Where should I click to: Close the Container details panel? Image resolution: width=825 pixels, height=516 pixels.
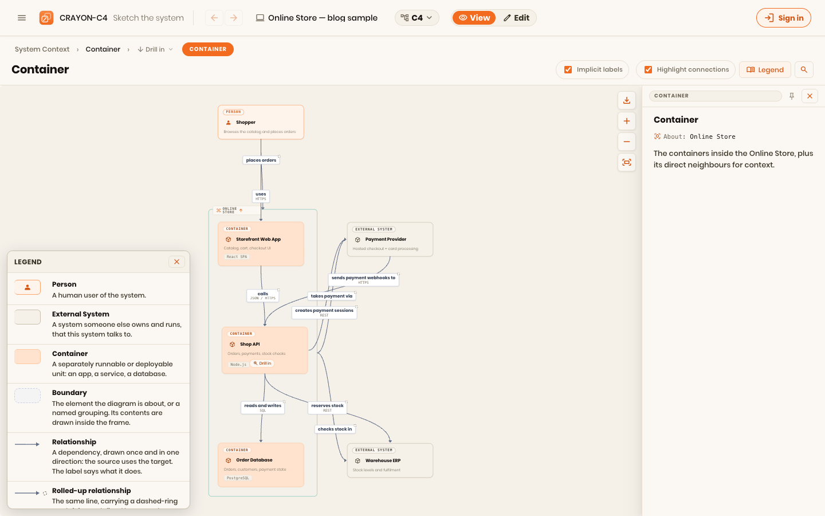click(810, 96)
